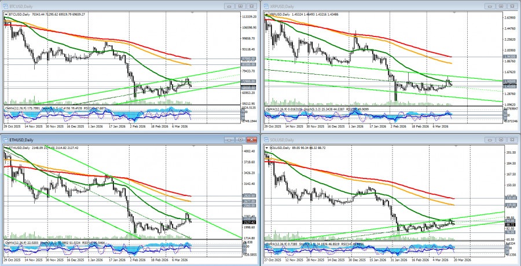The width and height of the screenshot is (521, 266).
Task: Click the OsMA(12,26,9) indicator label in XRPUSD
Action: tap(277, 109)
